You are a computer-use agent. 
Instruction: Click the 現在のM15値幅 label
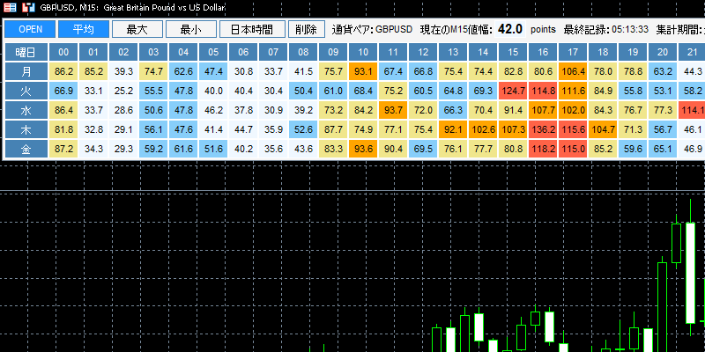pyautogui.click(x=456, y=30)
